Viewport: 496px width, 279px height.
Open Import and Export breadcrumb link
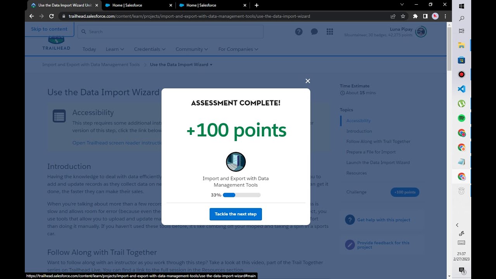(x=91, y=65)
